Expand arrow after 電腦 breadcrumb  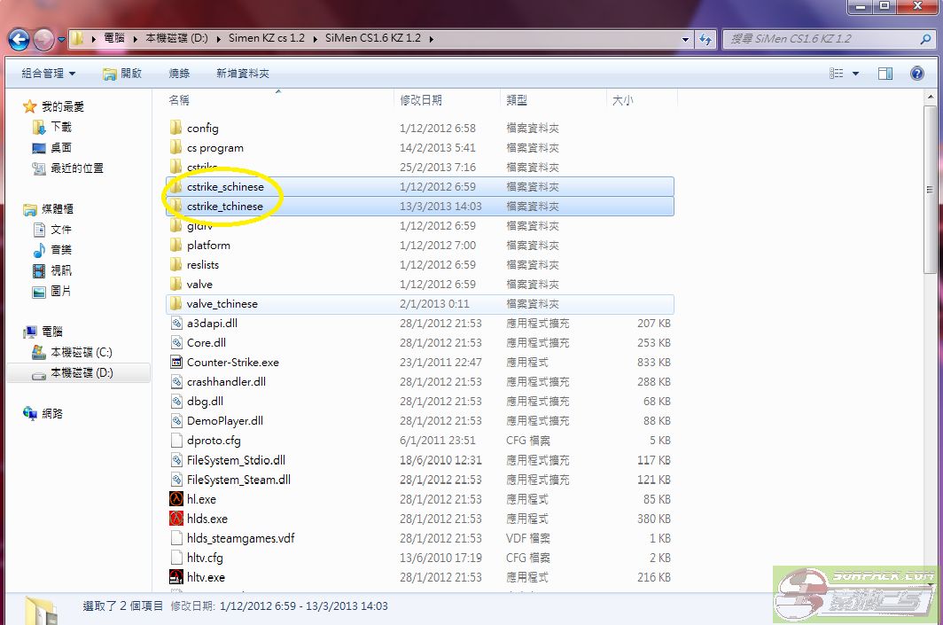136,39
